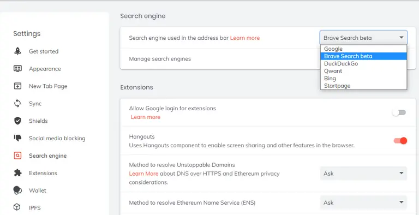419x215 pixels.
Task: Pick Startpage from the search engine list
Action: 363,86
